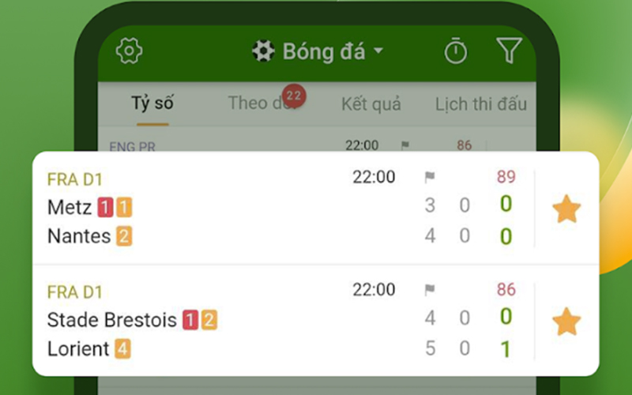The height and width of the screenshot is (395, 632).
Task: Click the stopwatch timer icon
Action: [456, 51]
